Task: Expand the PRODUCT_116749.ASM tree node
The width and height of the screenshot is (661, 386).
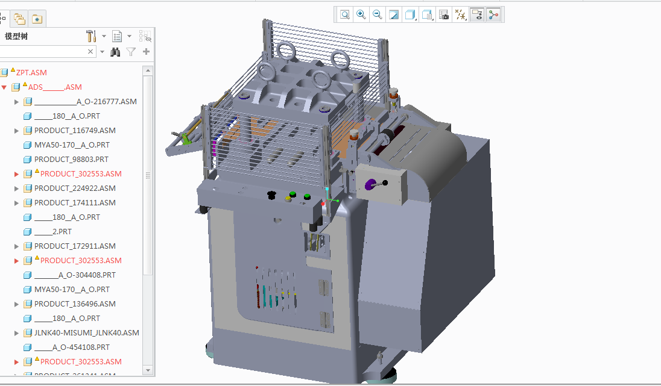Action: point(17,130)
